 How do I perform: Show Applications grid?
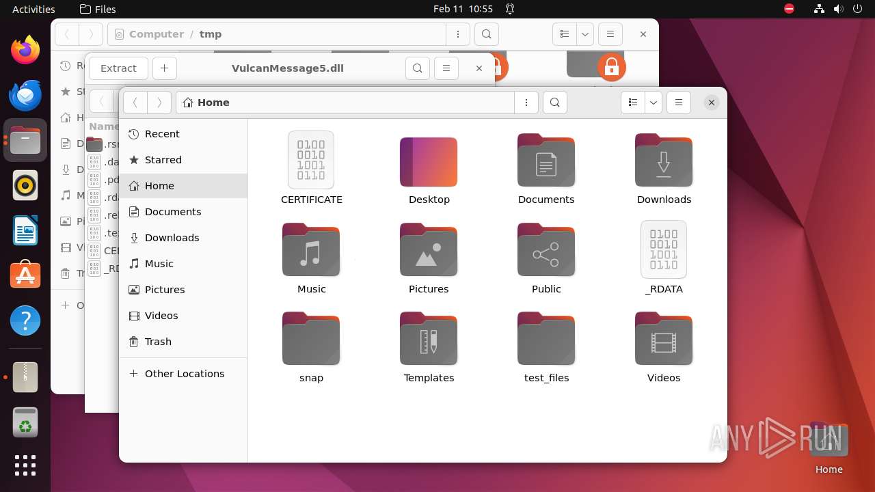point(25,465)
